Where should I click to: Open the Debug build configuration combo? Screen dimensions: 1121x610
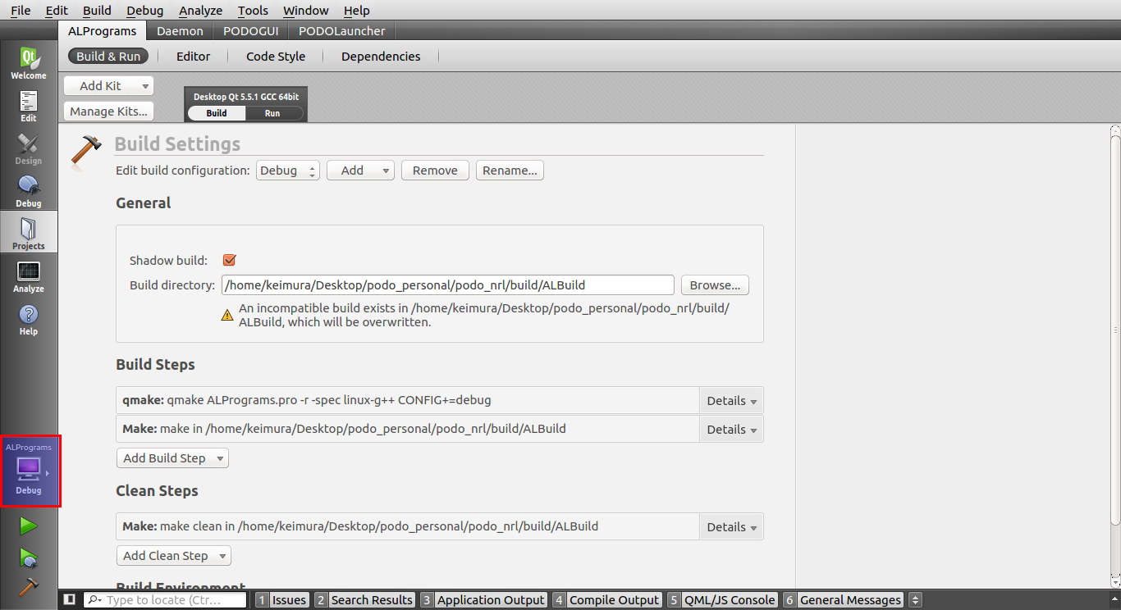pos(287,171)
